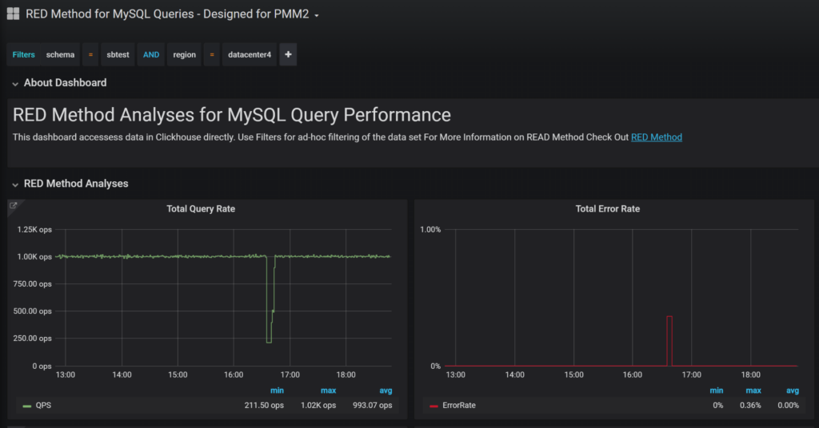819x428 pixels.
Task: Collapse the RED Method Analyses row chevron
Action: (15, 184)
